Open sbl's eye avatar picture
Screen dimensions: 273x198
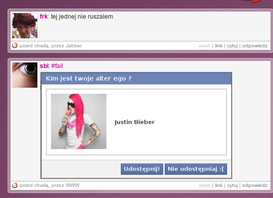click(x=25, y=75)
